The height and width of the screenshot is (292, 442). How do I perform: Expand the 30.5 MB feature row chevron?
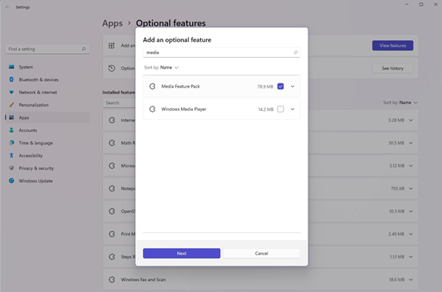(x=411, y=143)
